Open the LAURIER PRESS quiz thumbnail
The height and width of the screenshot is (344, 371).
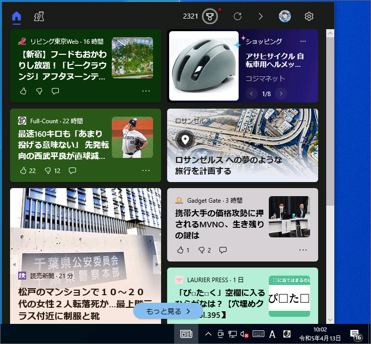point(289,296)
